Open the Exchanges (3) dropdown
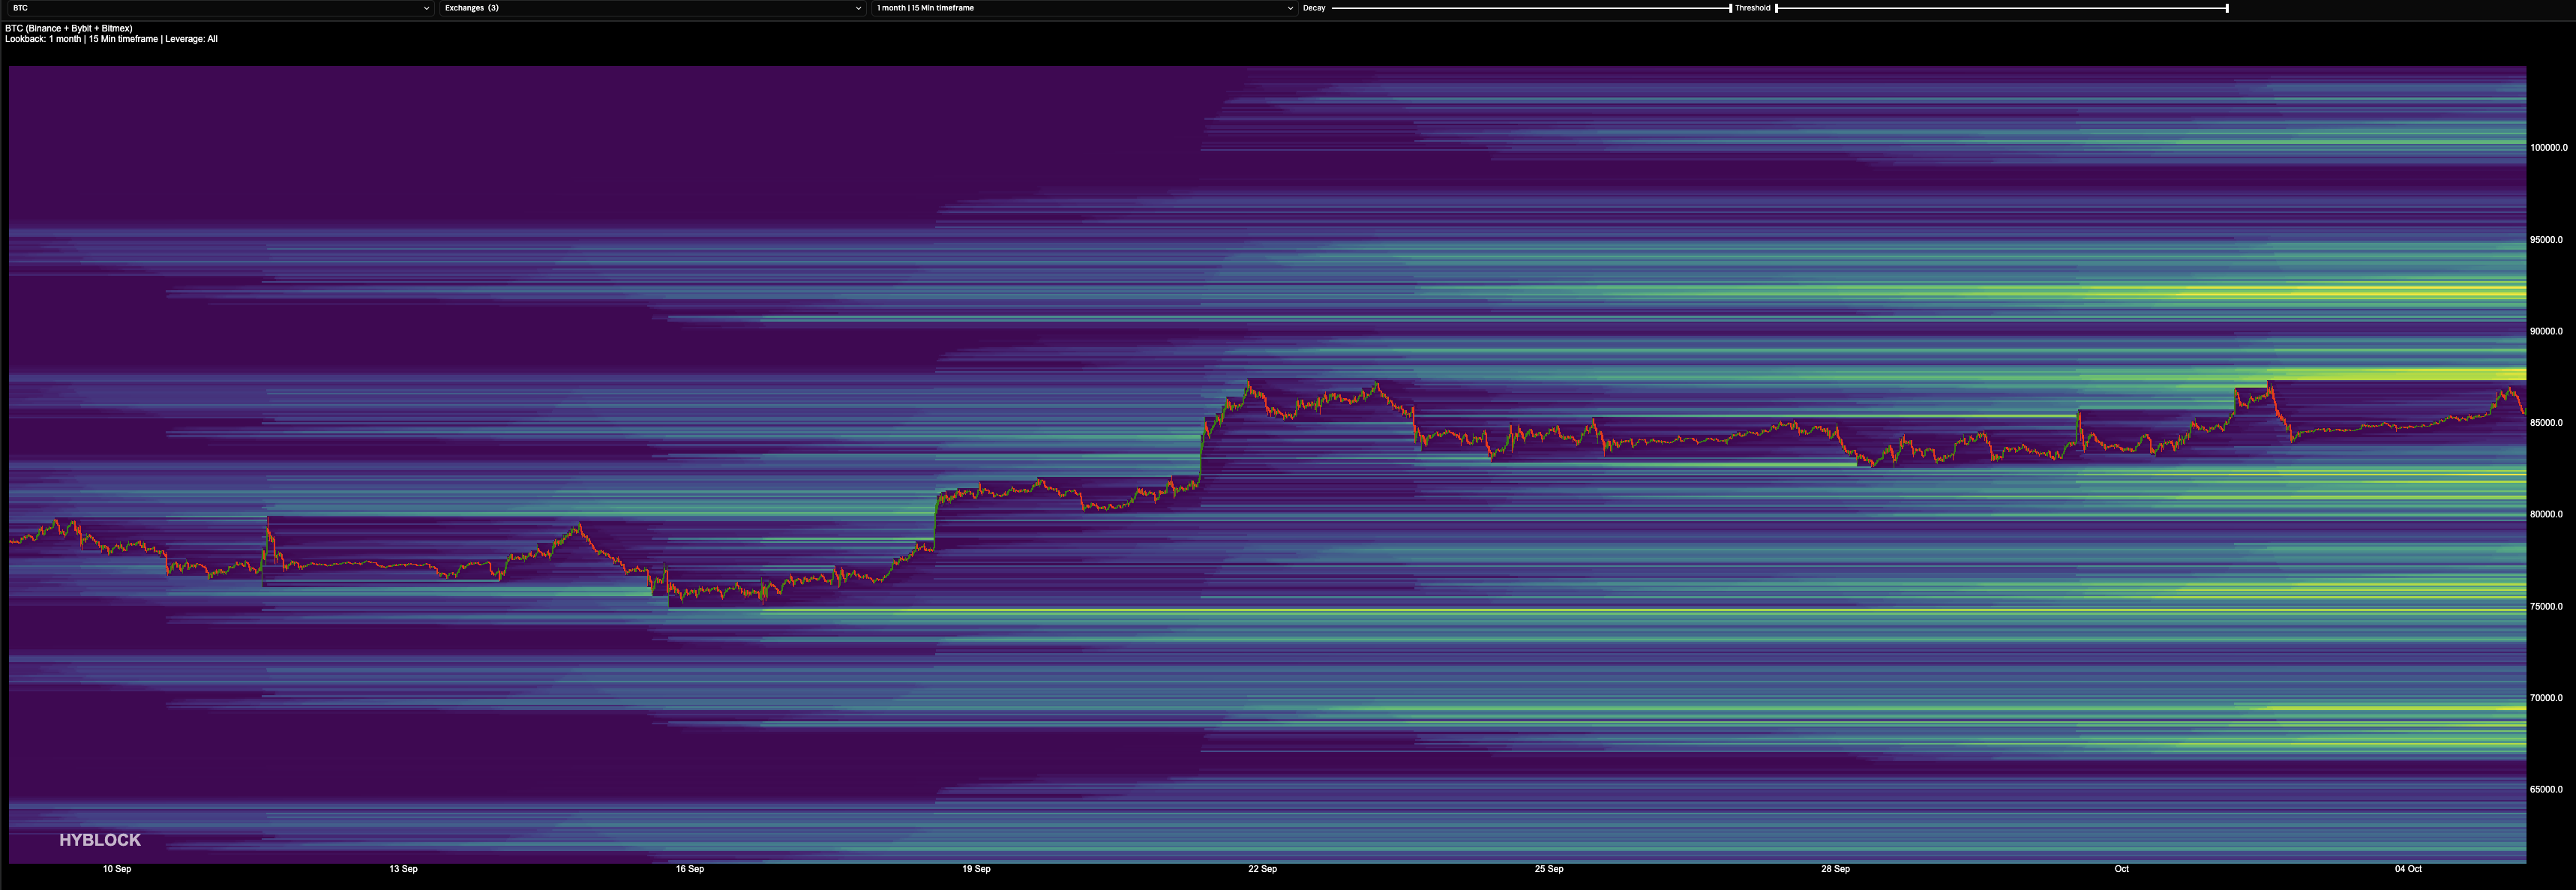The image size is (2576, 890). coord(652,8)
